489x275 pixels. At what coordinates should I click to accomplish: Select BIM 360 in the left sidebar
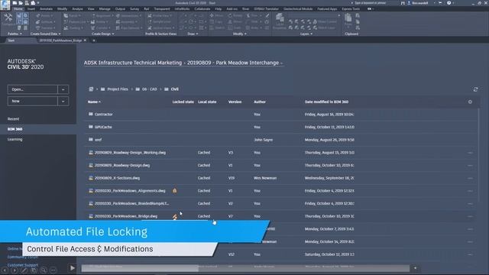pos(38,129)
